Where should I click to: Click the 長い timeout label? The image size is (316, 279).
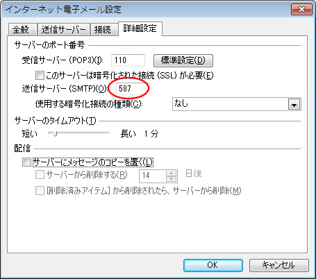tap(128, 134)
